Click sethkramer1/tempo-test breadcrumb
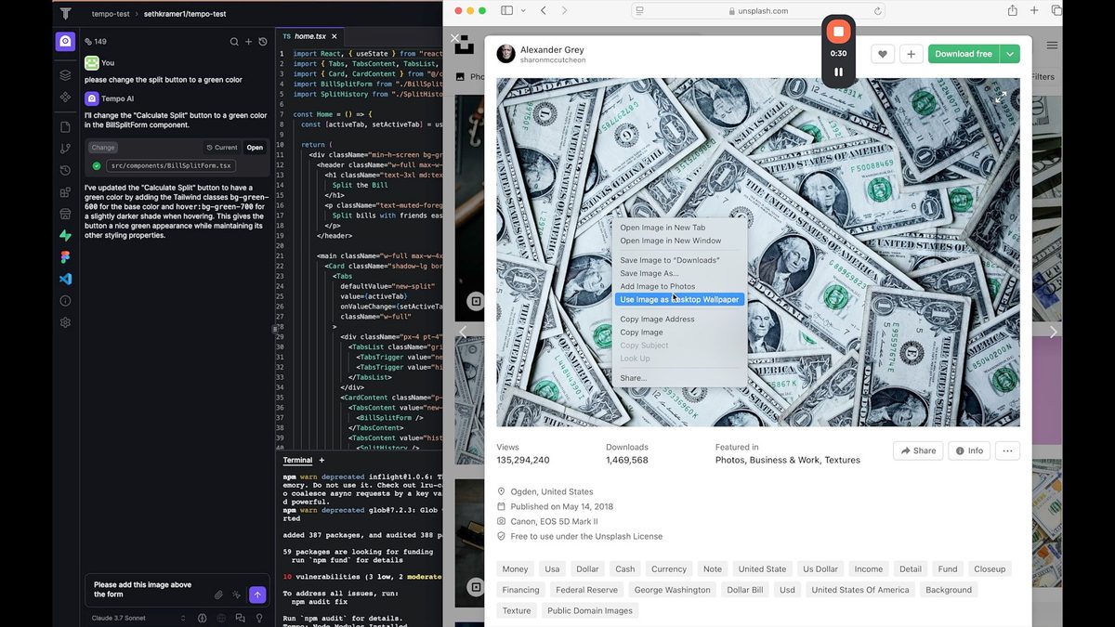 [185, 14]
